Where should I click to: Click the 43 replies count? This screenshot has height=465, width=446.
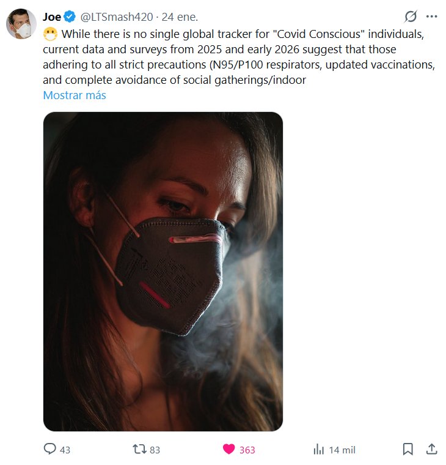pos(65,450)
